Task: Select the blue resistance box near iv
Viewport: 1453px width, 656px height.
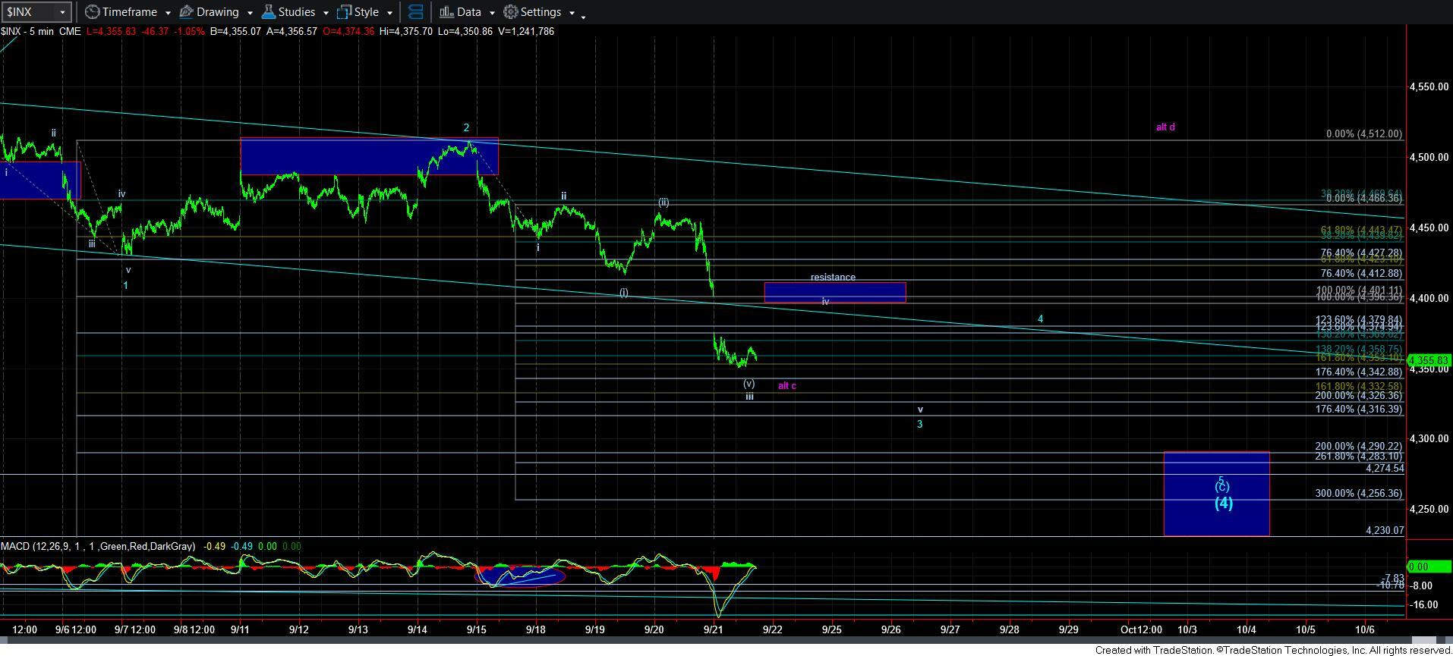Action: click(835, 293)
